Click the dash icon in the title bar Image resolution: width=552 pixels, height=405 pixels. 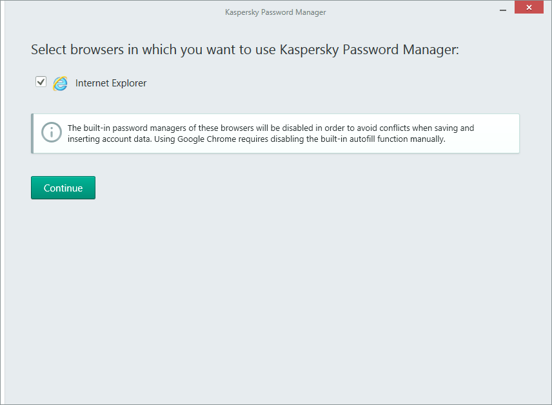pos(503,10)
